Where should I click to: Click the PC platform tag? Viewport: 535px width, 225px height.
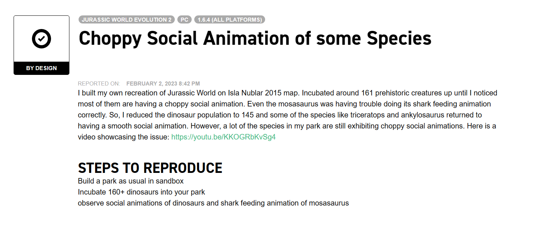click(184, 20)
